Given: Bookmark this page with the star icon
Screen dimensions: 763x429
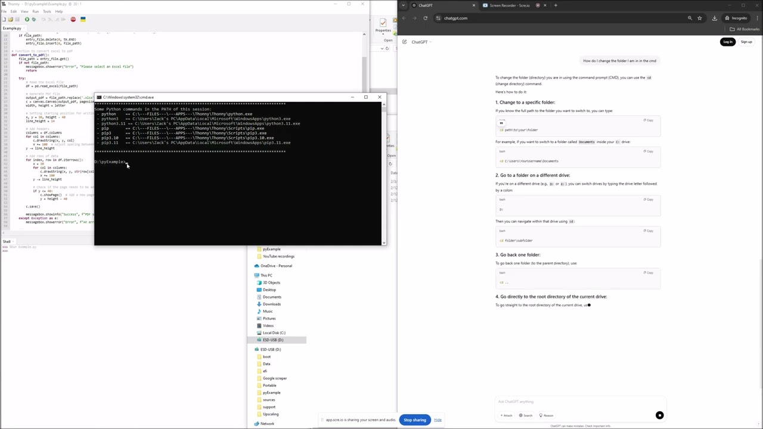Looking at the screenshot, I should pos(700,18).
